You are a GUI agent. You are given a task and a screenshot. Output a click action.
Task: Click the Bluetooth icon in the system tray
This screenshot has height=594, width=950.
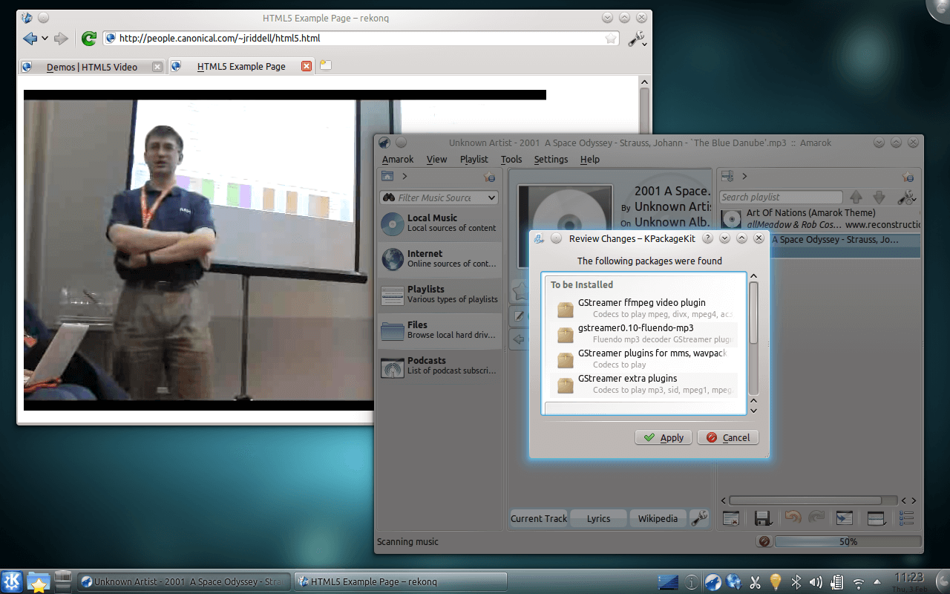(x=796, y=582)
